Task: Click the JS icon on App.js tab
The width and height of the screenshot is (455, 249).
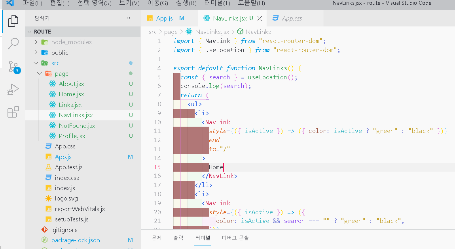Action: [150, 18]
